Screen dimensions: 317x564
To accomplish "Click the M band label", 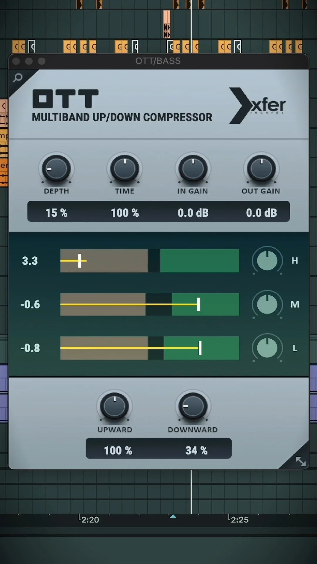I will coord(295,304).
